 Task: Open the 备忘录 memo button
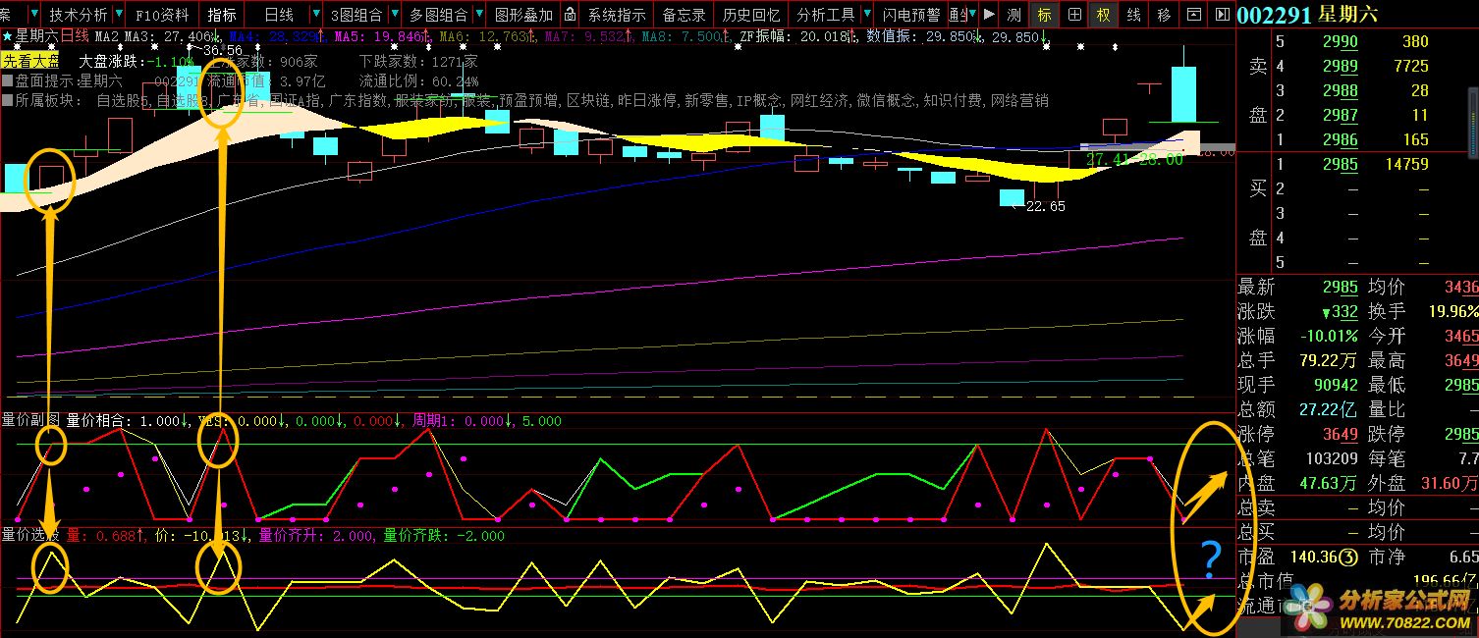[x=684, y=15]
